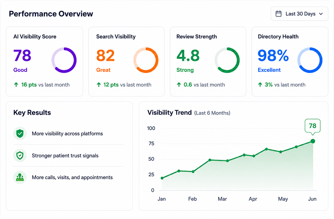The width and height of the screenshot is (334, 219).
Task: Click the chevron next to Last 30 Days
Action: coord(321,14)
